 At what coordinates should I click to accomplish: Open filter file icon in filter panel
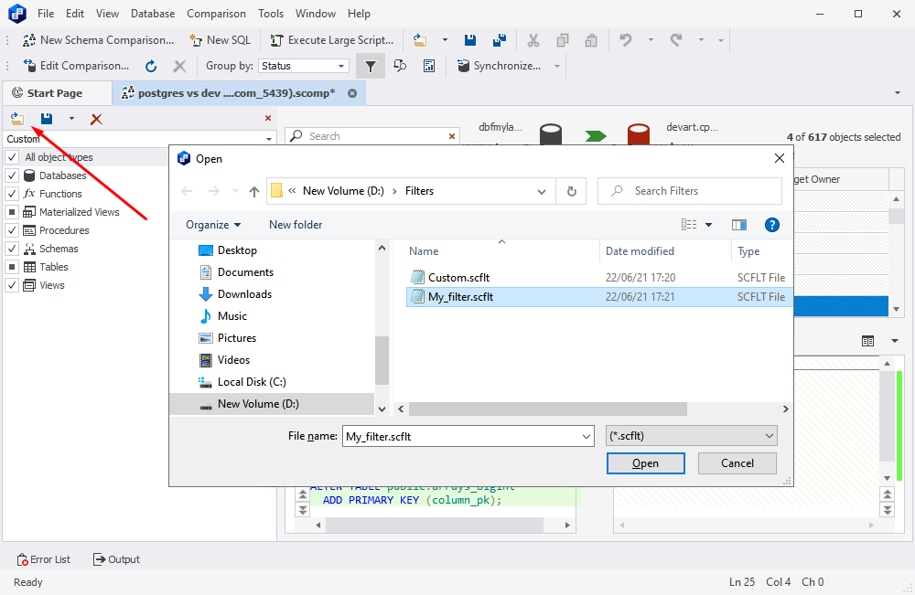[17, 119]
